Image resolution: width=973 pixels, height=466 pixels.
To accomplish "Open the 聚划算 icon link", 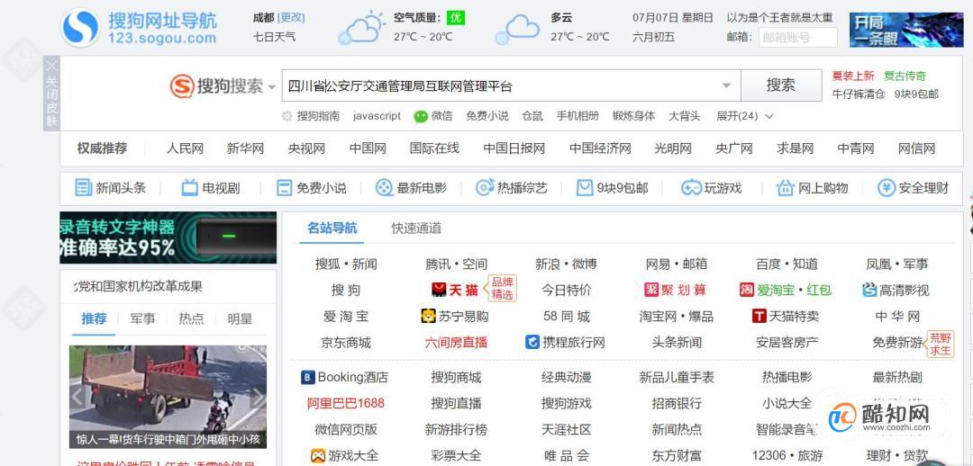I will [x=651, y=290].
